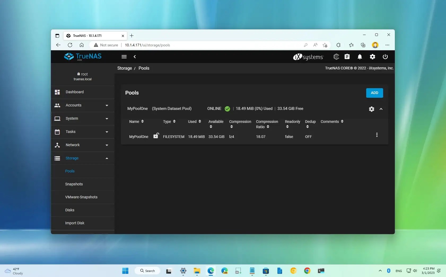The height and width of the screenshot is (277, 446).
Task: Open the top-right settings gear icon
Action: pyautogui.click(x=373, y=56)
